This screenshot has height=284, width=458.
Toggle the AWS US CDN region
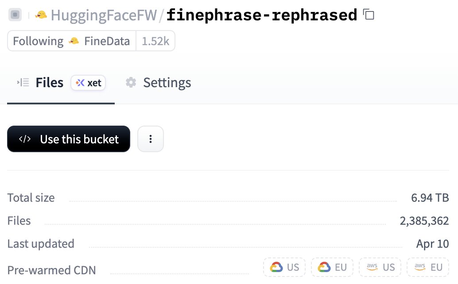coord(380,267)
